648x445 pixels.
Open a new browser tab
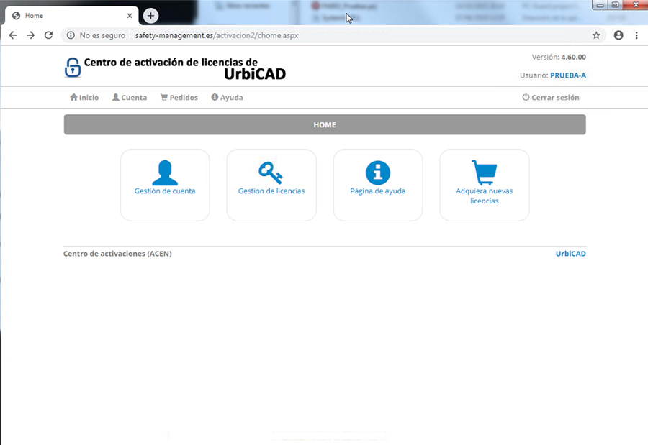150,16
